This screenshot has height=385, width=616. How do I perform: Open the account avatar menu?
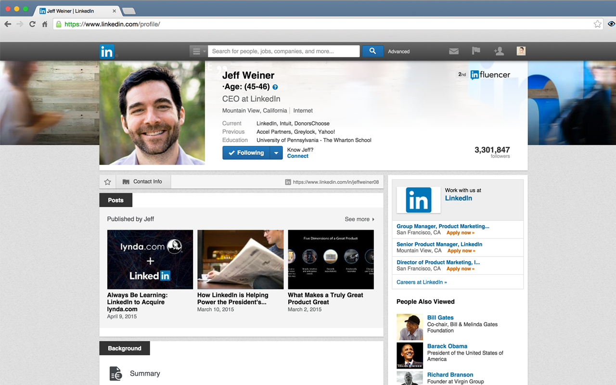(521, 51)
